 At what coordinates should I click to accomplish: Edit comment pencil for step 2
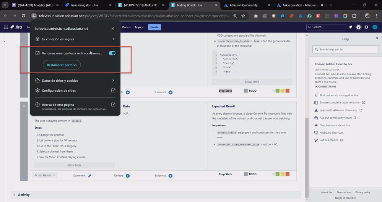tap(89, 176)
